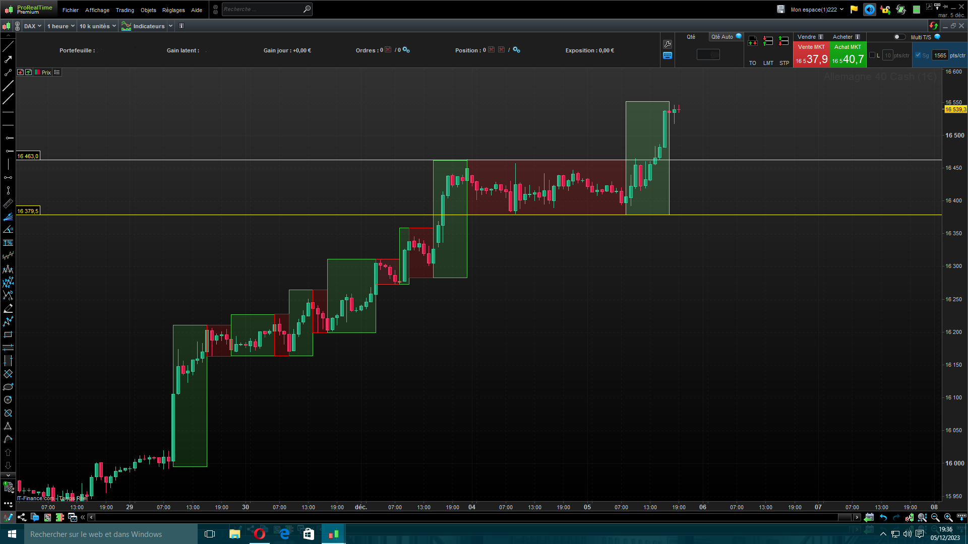Select the rectangle drawing tool
This screenshot has width=968, height=544.
(8, 334)
